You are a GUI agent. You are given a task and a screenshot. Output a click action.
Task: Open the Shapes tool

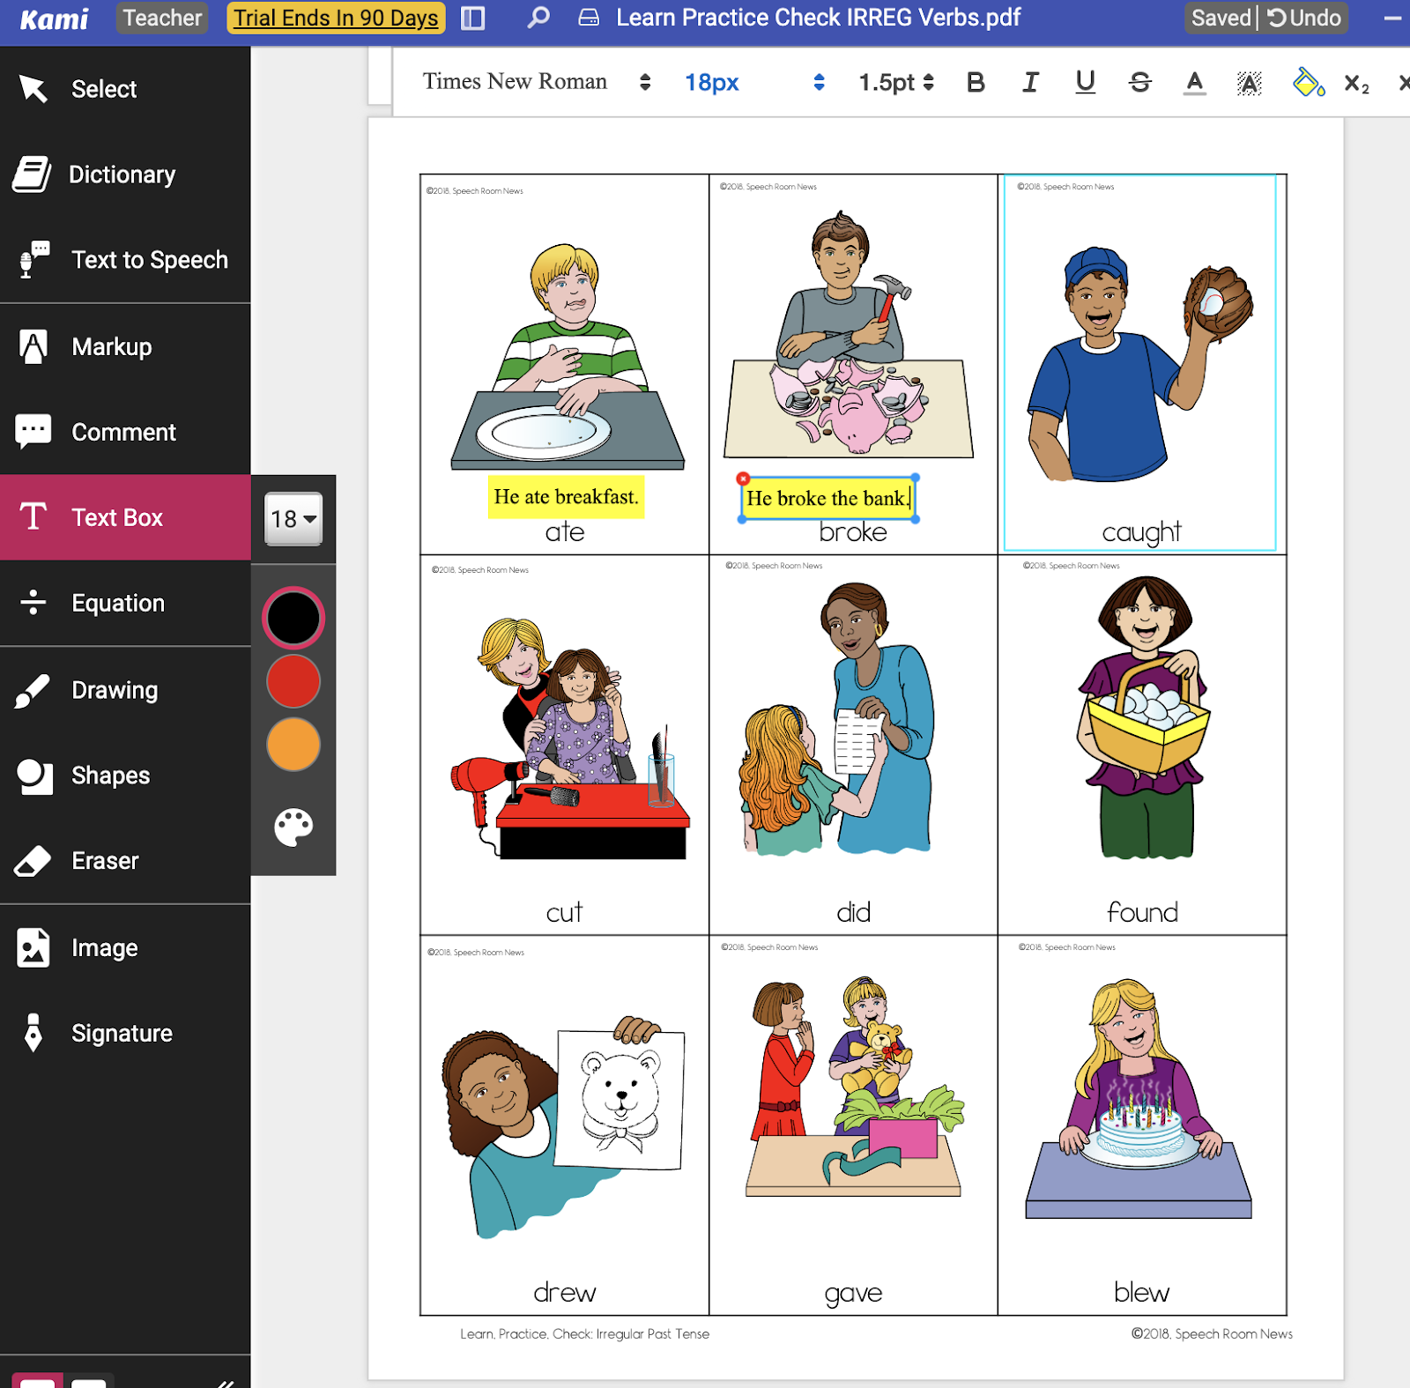coord(125,776)
